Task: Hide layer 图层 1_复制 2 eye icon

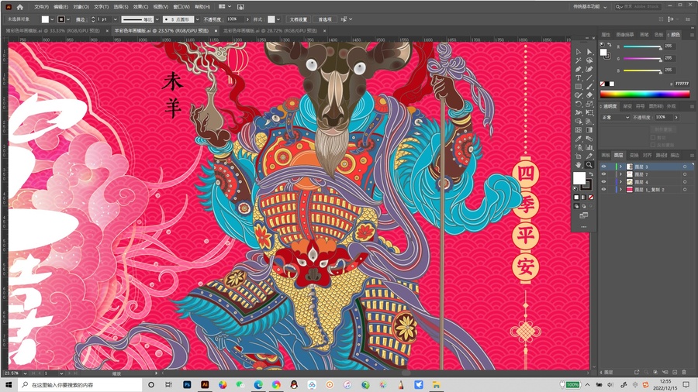Action: [x=603, y=189]
